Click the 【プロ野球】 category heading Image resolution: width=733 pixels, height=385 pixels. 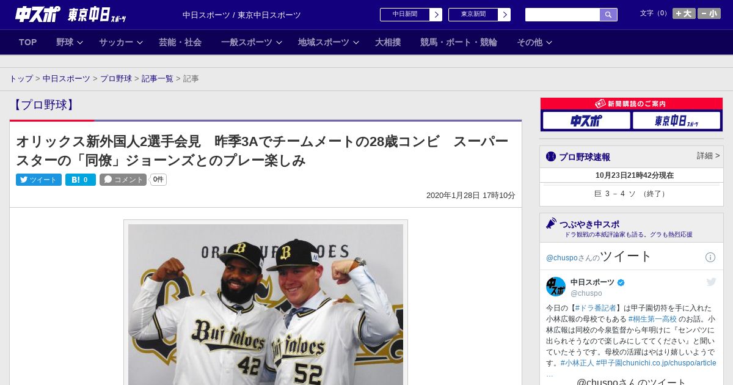pos(43,105)
